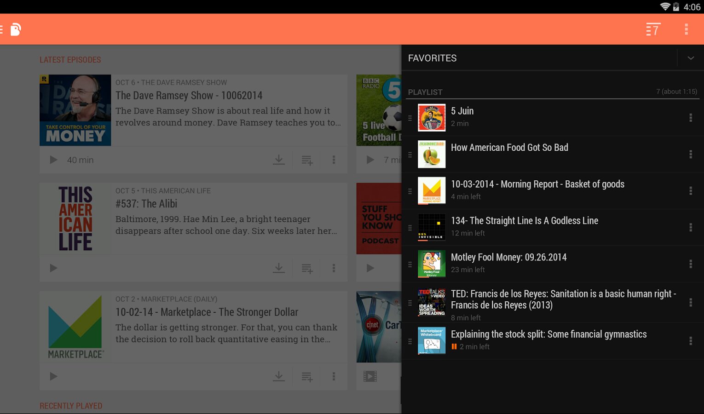Viewport: 704px width, 414px height.
Task: Download The Dave Ramsey Show episode
Action: click(279, 160)
